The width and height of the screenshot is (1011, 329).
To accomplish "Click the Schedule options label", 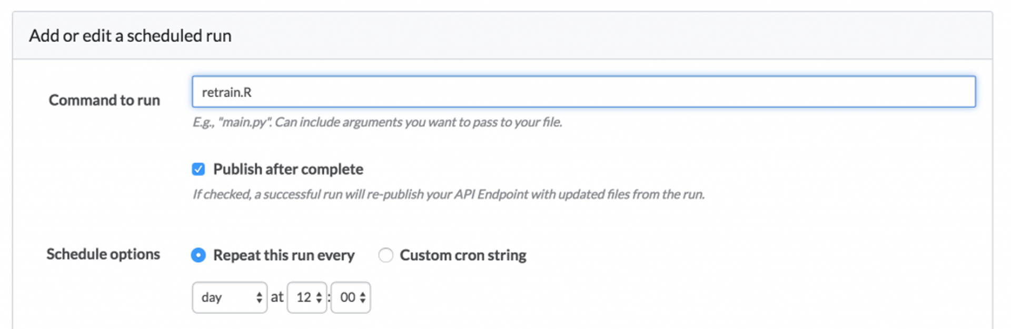I will 103,254.
